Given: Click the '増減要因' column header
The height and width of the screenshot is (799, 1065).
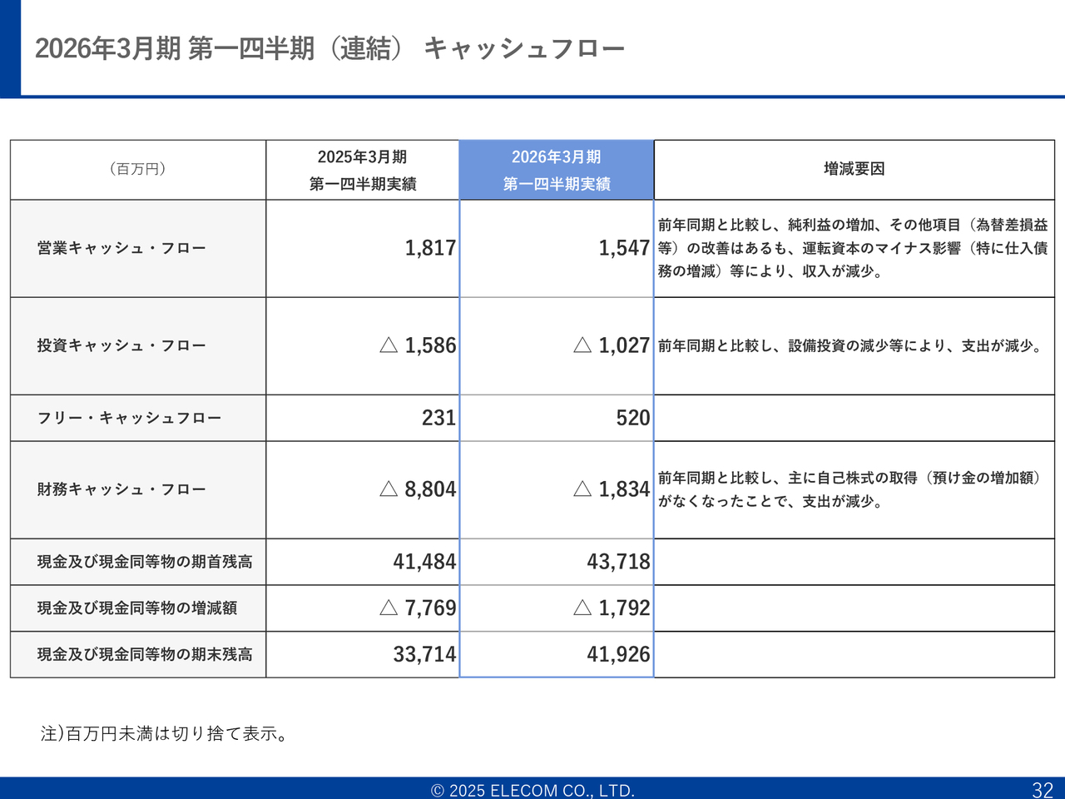Looking at the screenshot, I should 854,169.
